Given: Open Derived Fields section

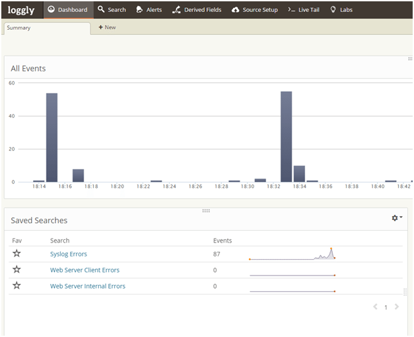Looking at the screenshot, I should pyautogui.click(x=197, y=10).
